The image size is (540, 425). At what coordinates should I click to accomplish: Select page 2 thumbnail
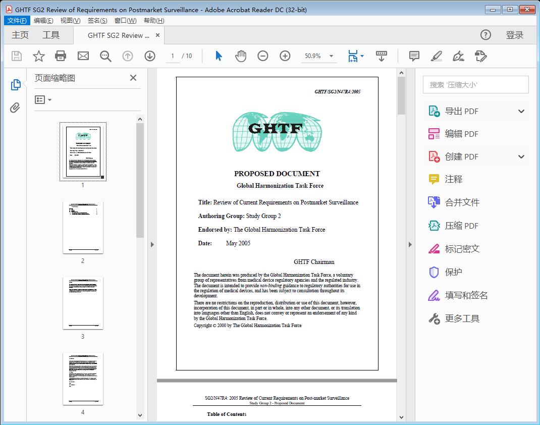click(83, 227)
